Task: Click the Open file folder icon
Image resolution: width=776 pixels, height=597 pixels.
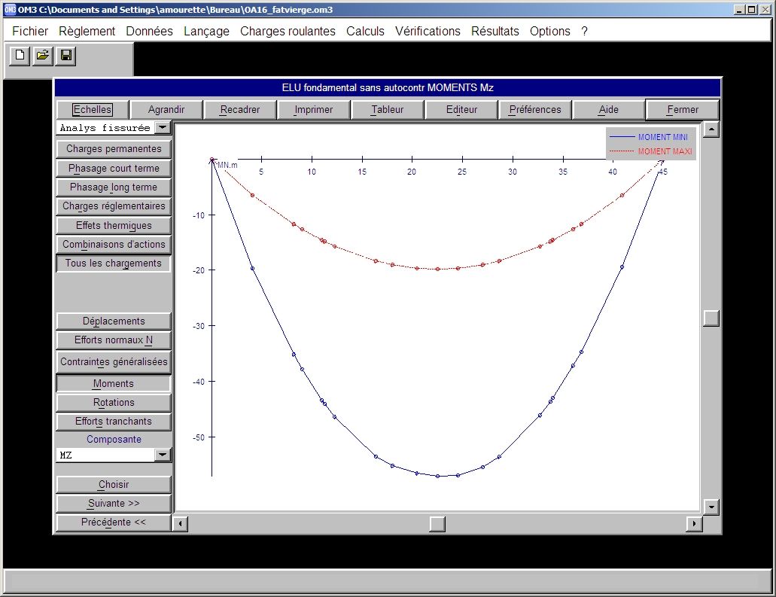Action: coord(43,56)
